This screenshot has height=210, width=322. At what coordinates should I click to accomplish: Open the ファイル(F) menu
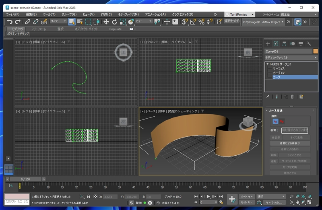(x=13, y=14)
